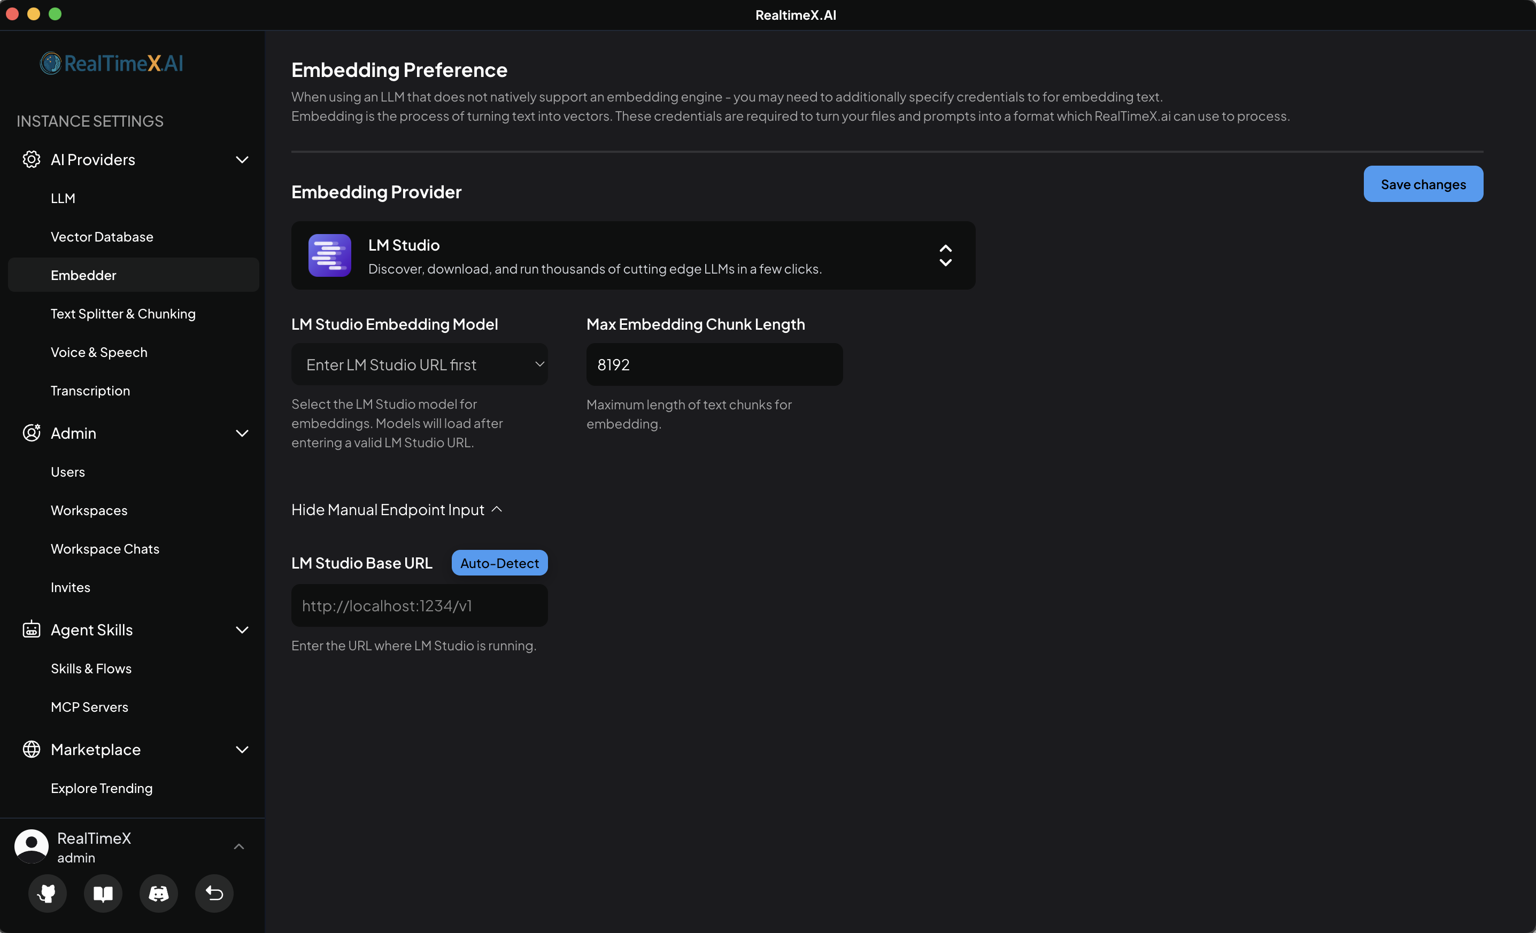Collapse the AI Providers section
Viewport: 1536px width, 933px height.
point(242,160)
